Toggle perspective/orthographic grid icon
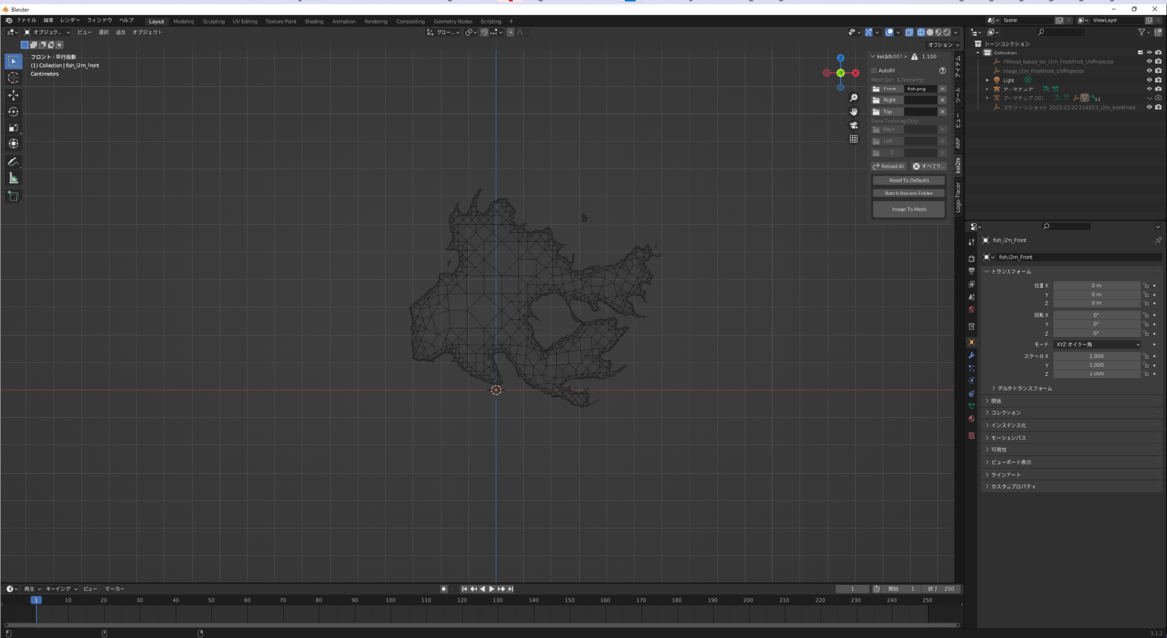Image resolution: width=1167 pixels, height=638 pixels. tap(854, 139)
